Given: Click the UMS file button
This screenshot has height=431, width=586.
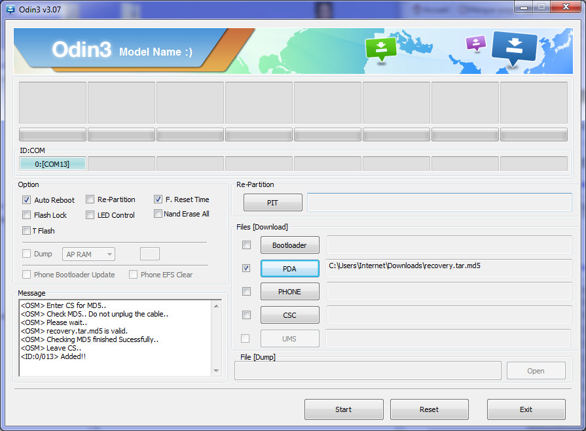Looking at the screenshot, I should pos(289,339).
